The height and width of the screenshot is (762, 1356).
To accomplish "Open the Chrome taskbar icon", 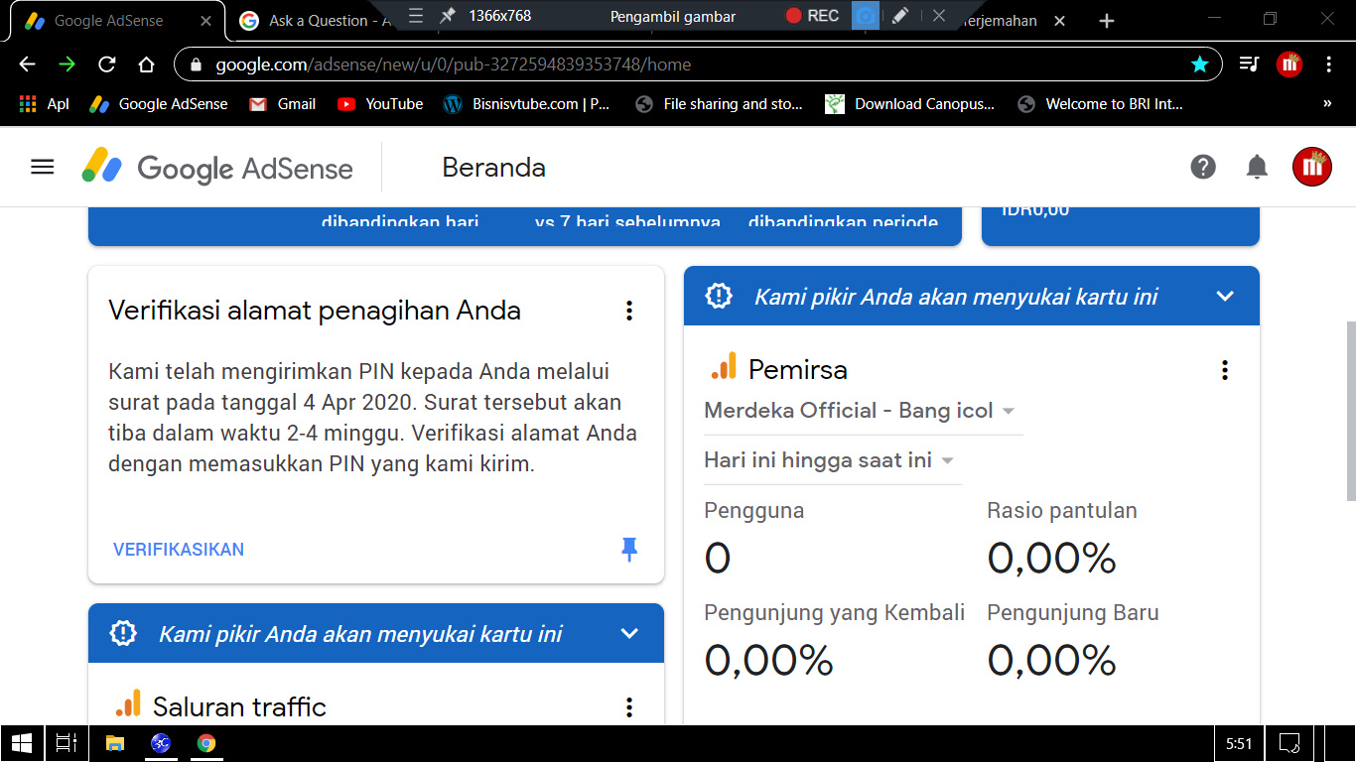I will [x=206, y=742].
